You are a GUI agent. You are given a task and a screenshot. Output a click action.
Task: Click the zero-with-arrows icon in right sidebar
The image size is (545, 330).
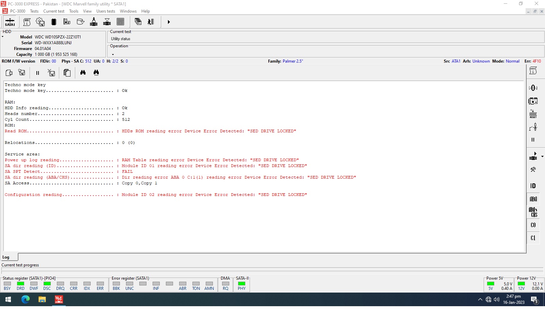533,88
